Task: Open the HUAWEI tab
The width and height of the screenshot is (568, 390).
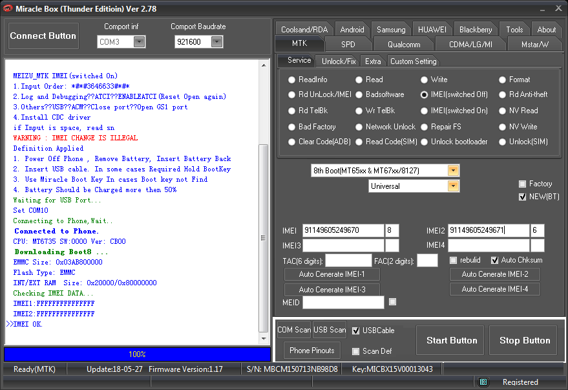Action: 432,29
